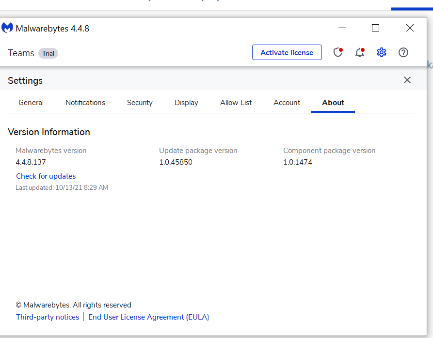The height and width of the screenshot is (338, 433).
Task: Click the Malwarebytes version value 4.4.8.137
Action: [31, 162]
